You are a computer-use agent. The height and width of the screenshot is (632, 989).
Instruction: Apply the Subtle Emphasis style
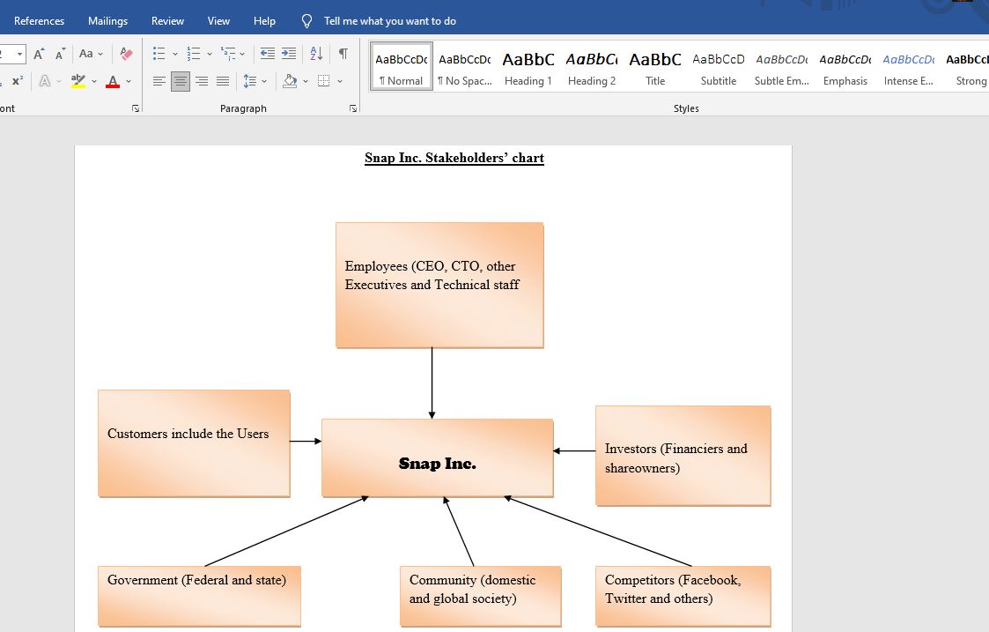tap(781, 66)
